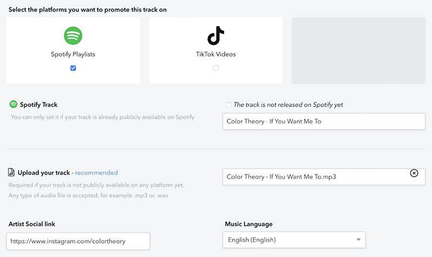Click the Spotify Track search field

pos(323,121)
